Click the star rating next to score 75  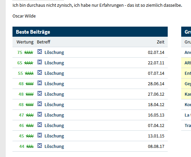(29, 53)
